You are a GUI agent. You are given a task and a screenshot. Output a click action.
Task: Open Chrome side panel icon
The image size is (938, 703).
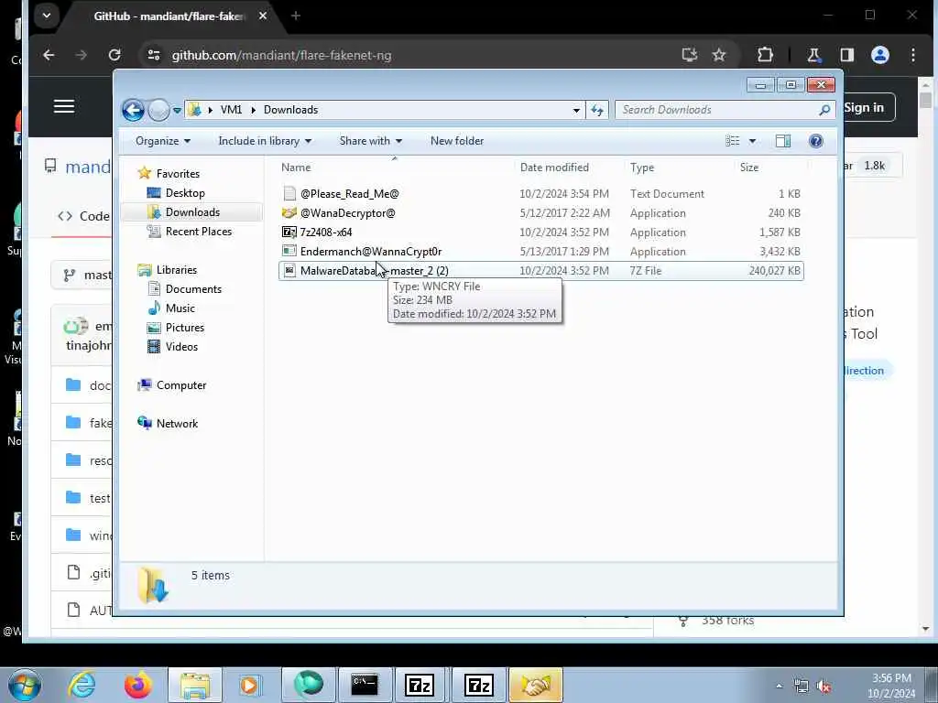pyautogui.click(x=846, y=55)
